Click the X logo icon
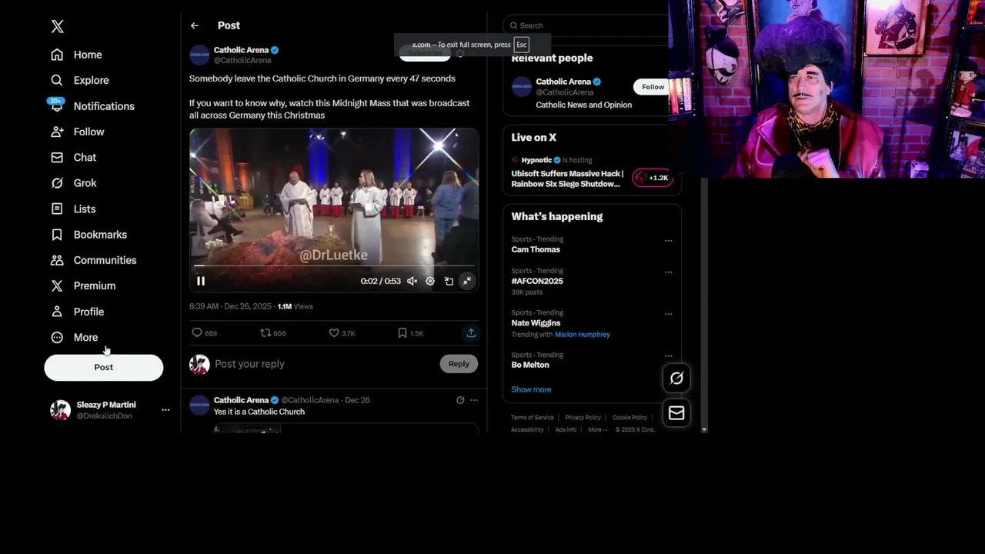The image size is (985, 554). tap(57, 26)
